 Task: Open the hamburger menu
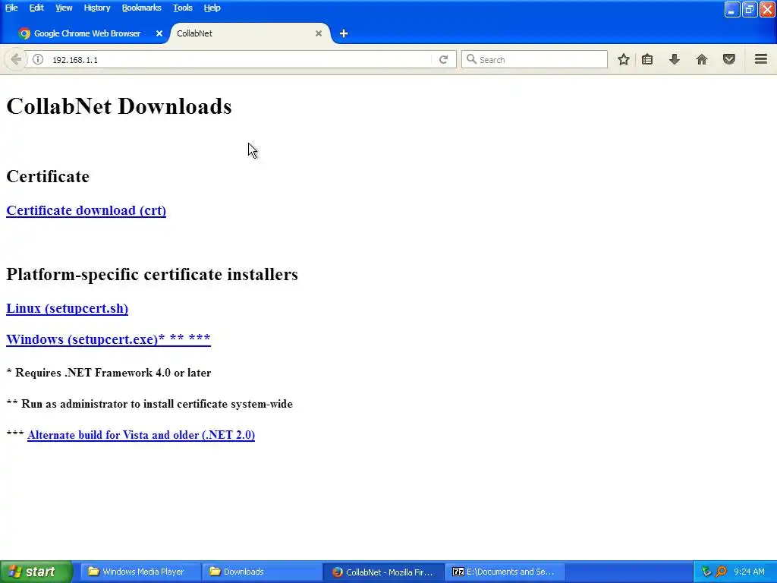point(761,59)
